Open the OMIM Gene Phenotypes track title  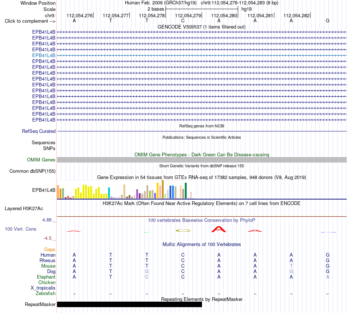tap(202, 154)
